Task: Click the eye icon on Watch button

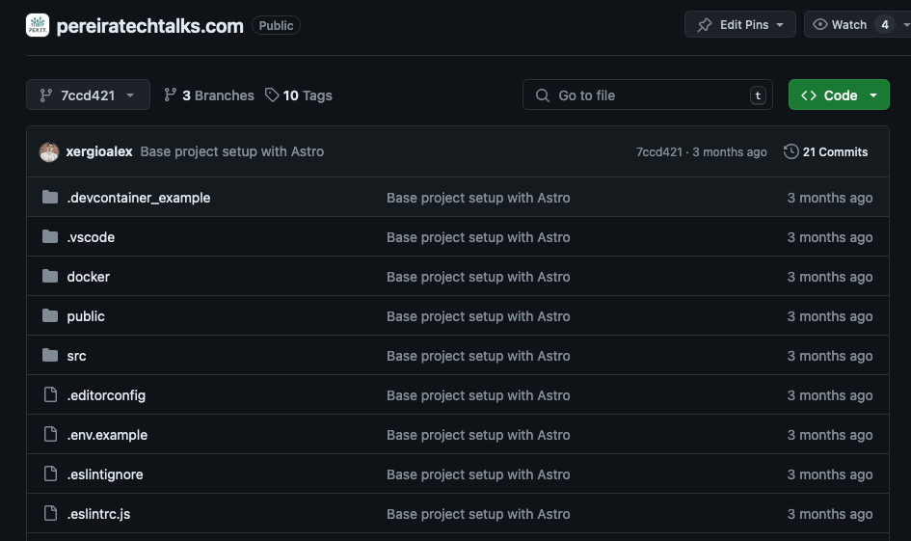Action: (x=819, y=24)
